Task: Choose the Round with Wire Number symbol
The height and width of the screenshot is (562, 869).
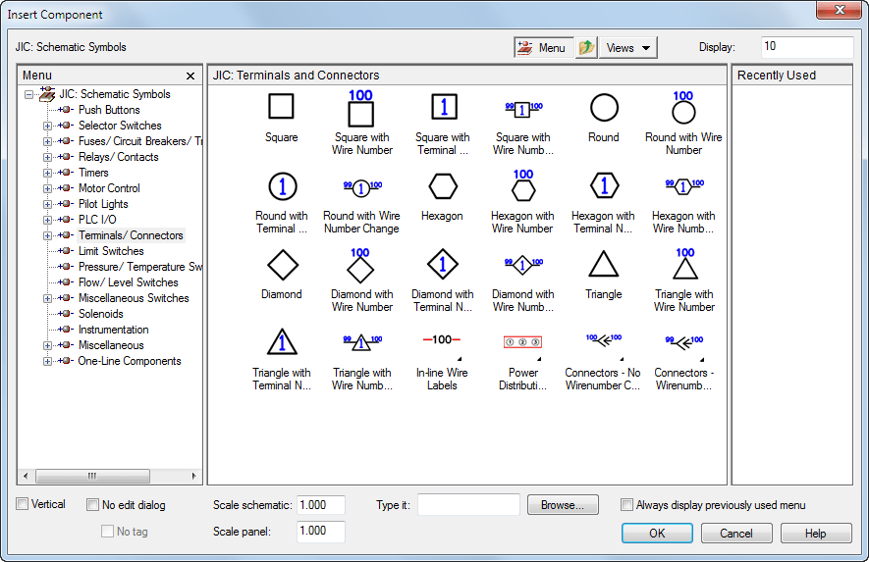Action: 683,110
